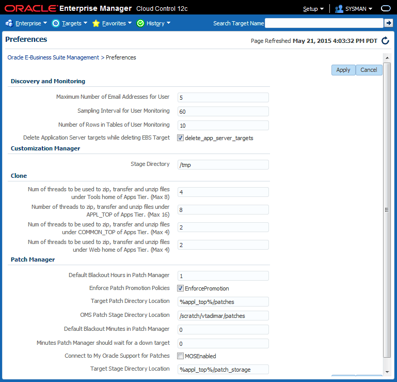Click the Default Blackout Minutes field
The height and width of the screenshot is (382, 397).
click(x=223, y=329)
